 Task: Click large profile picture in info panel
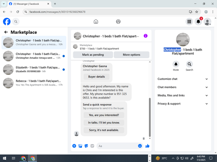click(x=183, y=40)
